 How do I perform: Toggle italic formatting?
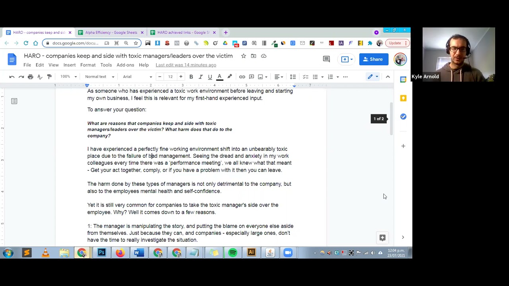pyautogui.click(x=200, y=77)
